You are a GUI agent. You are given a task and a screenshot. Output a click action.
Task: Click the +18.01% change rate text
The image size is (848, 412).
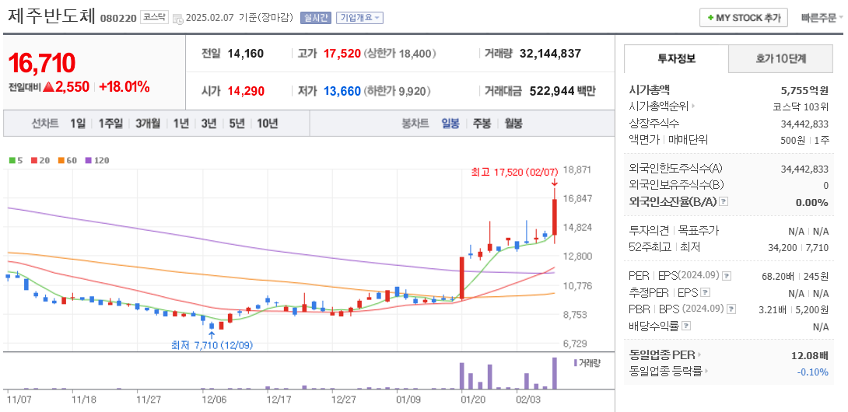tap(124, 86)
